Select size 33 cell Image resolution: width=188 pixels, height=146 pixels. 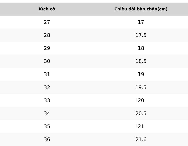(47, 100)
